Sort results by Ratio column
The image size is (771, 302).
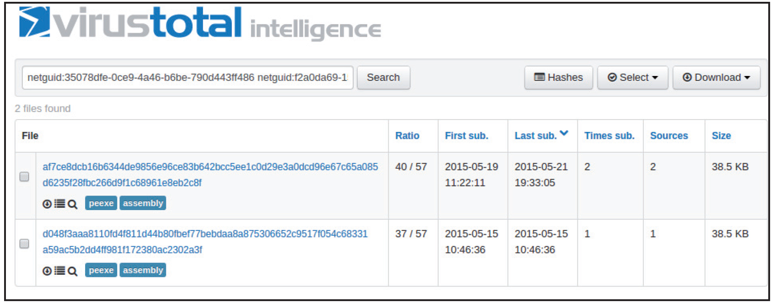click(407, 136)
